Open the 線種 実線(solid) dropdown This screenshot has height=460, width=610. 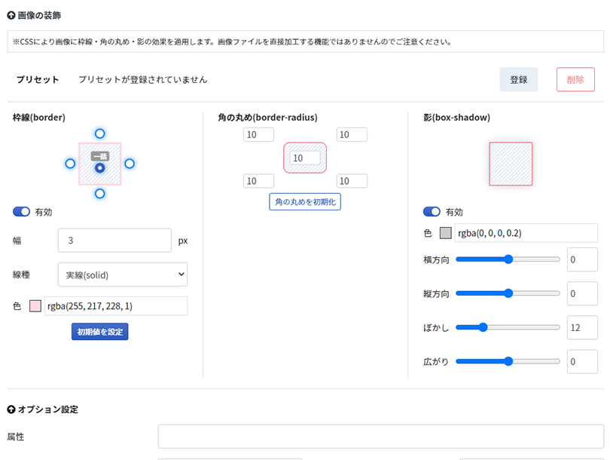click(x=123, y=274)
